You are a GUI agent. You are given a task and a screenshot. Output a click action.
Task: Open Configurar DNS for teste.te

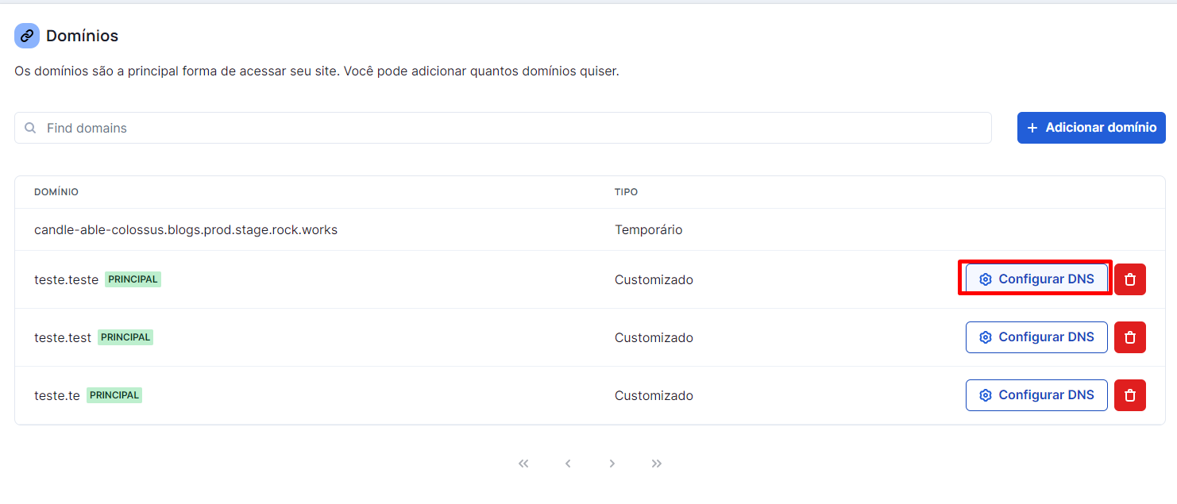click(1036, 395)
